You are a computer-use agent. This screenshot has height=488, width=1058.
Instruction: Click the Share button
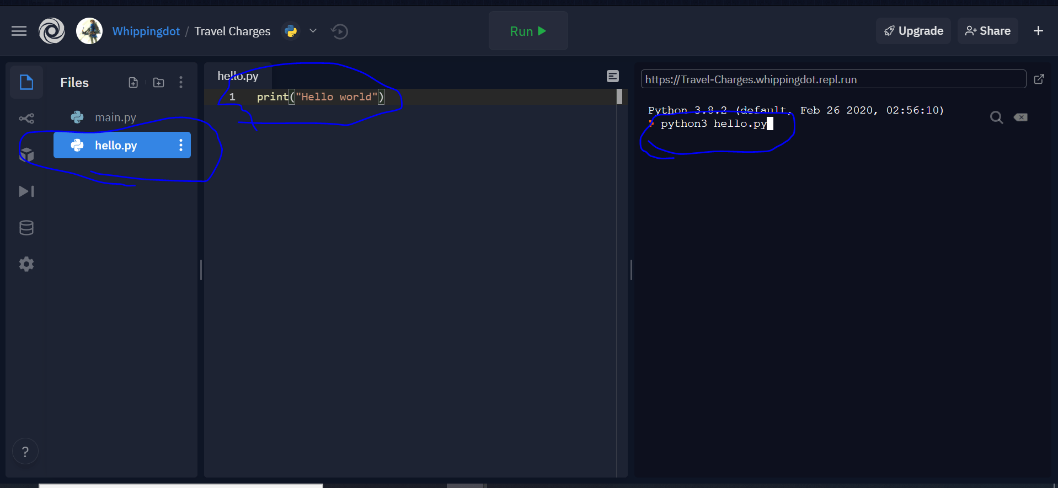click(987, 31)
